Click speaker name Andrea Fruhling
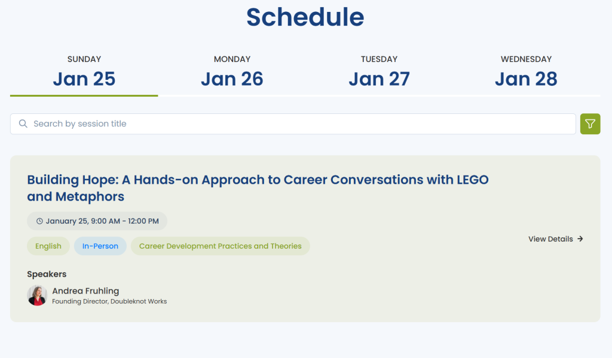 coord(85,291)
